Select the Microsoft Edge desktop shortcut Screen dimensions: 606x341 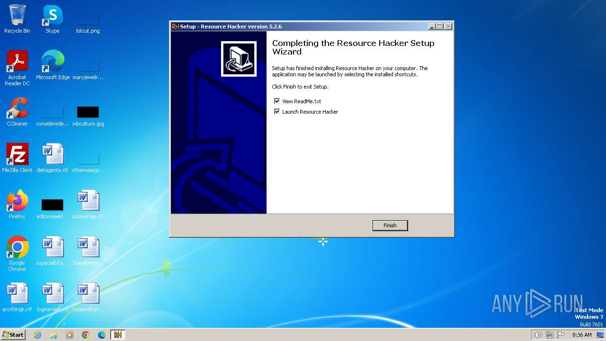tap(53, 65)
